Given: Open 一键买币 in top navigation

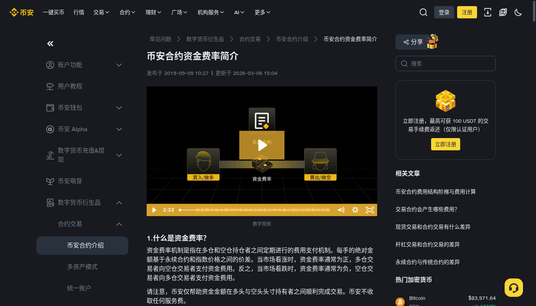Looking at the screenshot, I should (x=54, y=12).
